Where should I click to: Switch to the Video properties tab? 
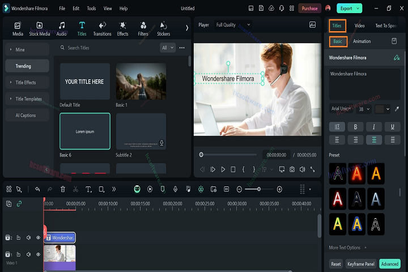click(x=360, y=25)
